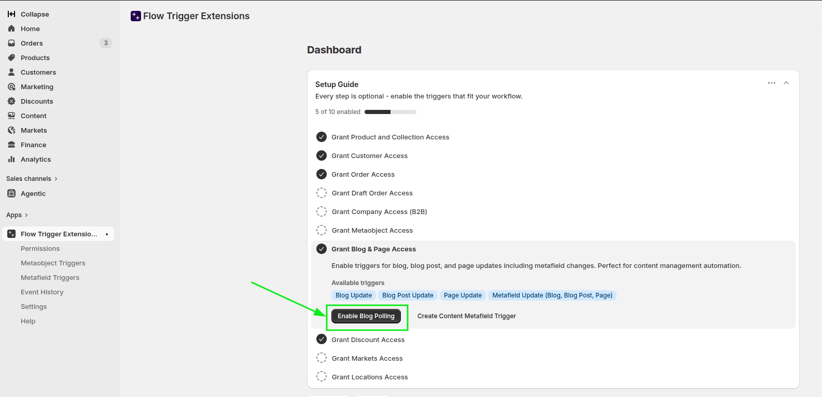Expand the Grant Locations Access step

(370, 377)
